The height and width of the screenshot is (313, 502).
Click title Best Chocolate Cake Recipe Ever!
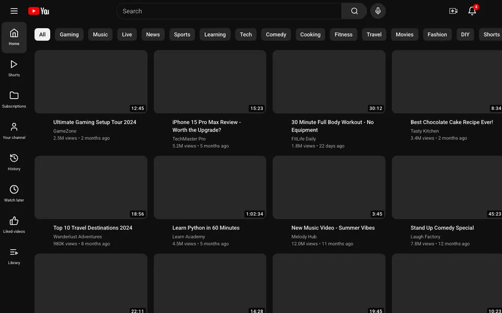(x=452, y=122)
